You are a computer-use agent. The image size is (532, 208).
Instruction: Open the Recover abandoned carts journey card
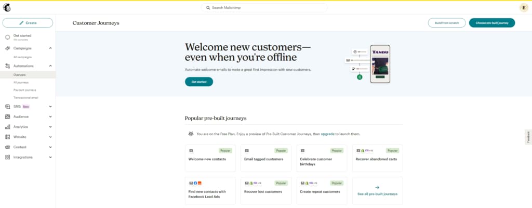click(378, 158)
